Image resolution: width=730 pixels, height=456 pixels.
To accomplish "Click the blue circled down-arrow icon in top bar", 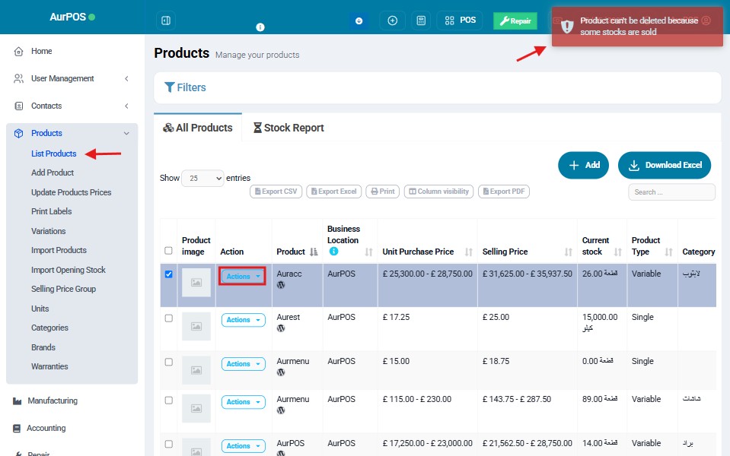I will (359, 21).
